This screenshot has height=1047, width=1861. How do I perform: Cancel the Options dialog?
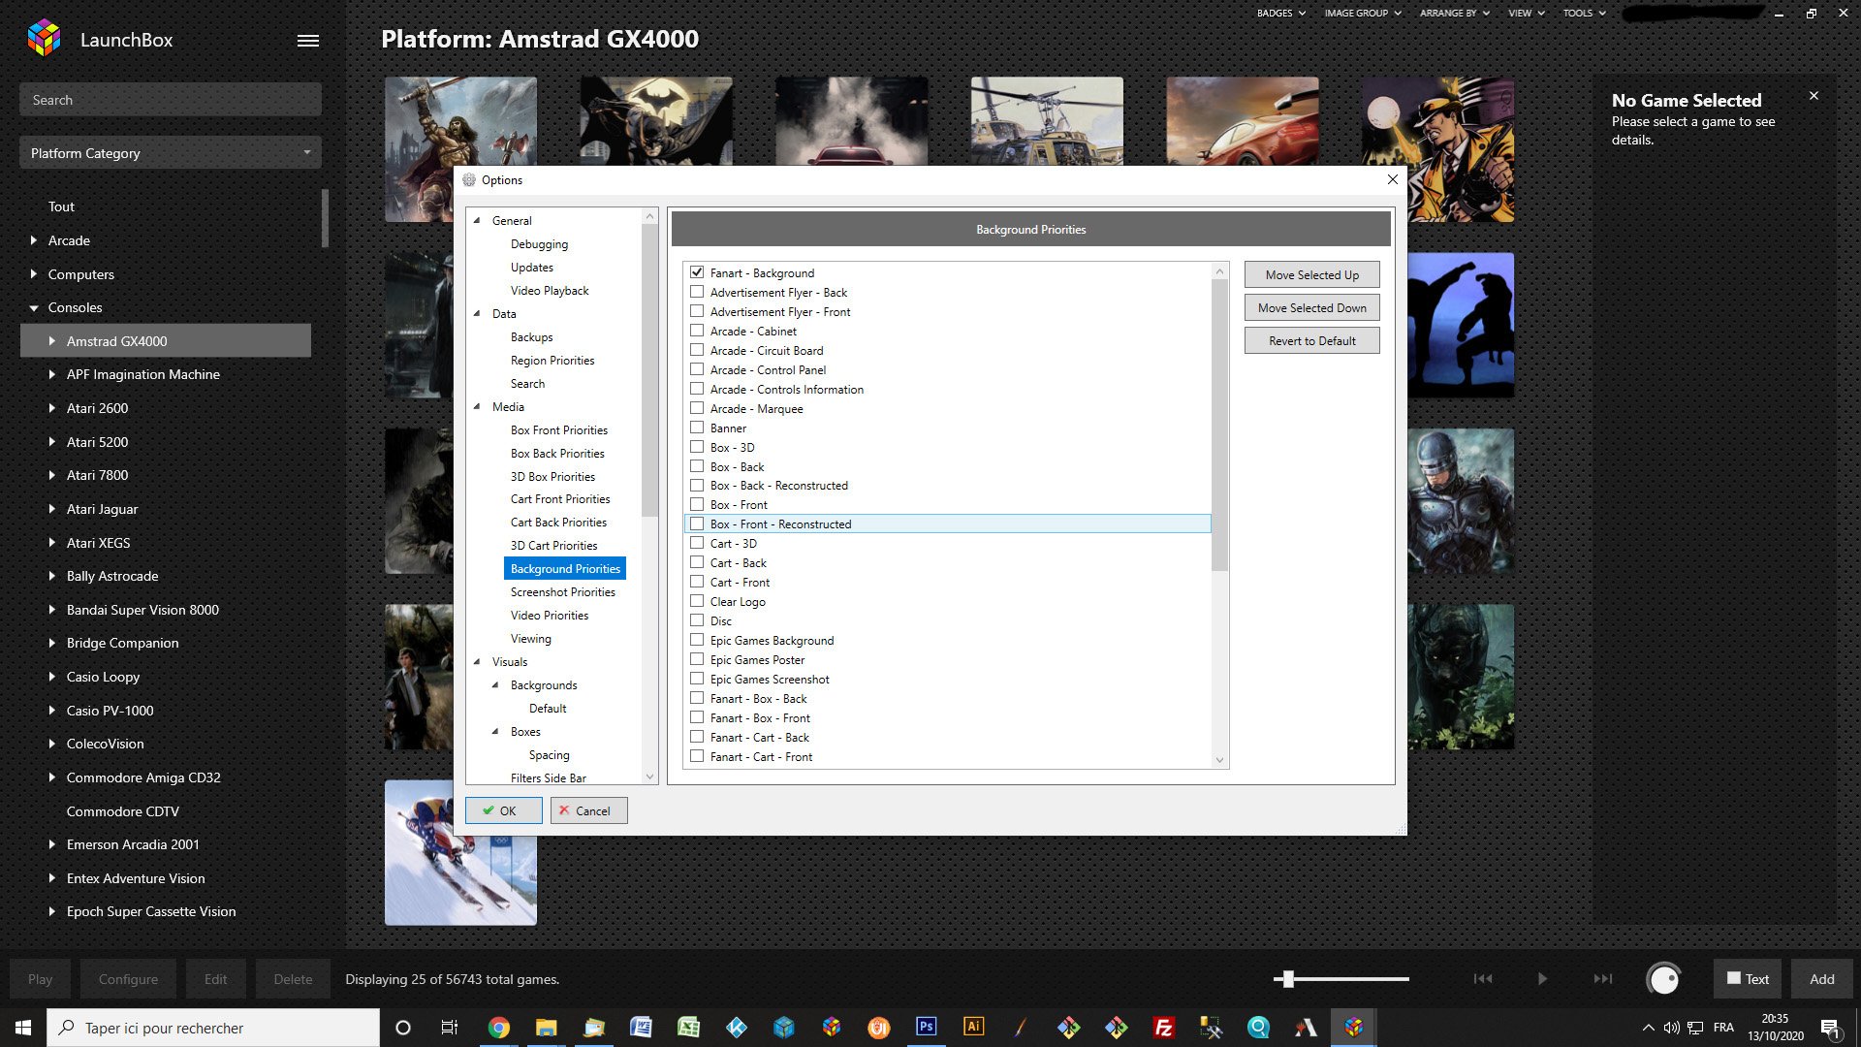click(x=588, y=810)
